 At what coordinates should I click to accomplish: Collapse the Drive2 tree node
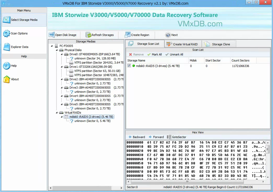coord(62,79)
